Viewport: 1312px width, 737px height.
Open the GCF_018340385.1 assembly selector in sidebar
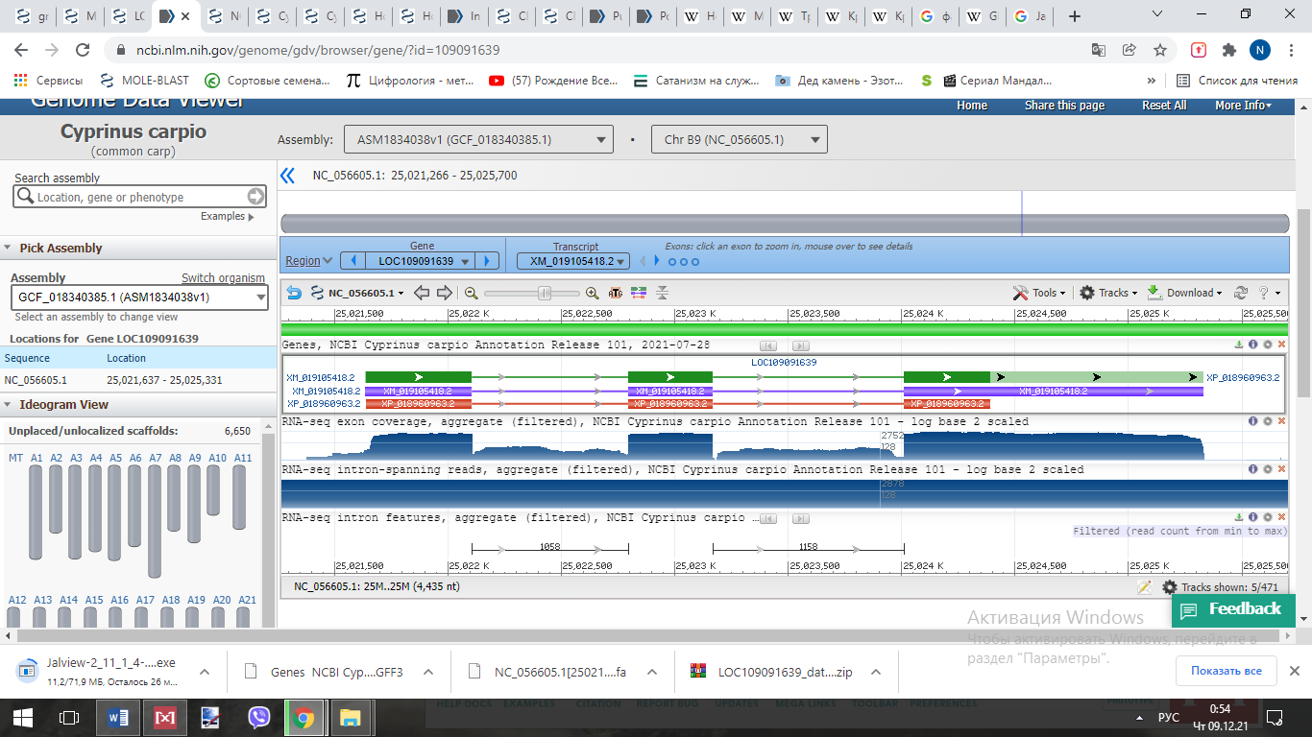pos(139,297)
